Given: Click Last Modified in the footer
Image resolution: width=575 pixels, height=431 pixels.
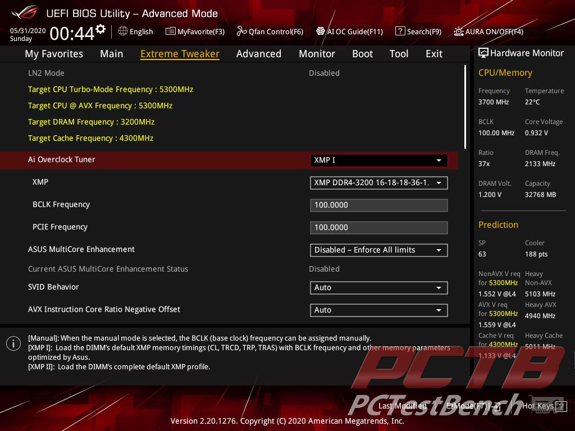Looking at the screenshot, I should [402, 406].
